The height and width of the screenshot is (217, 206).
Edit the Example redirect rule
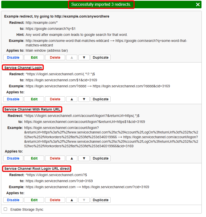click(34, 57)
